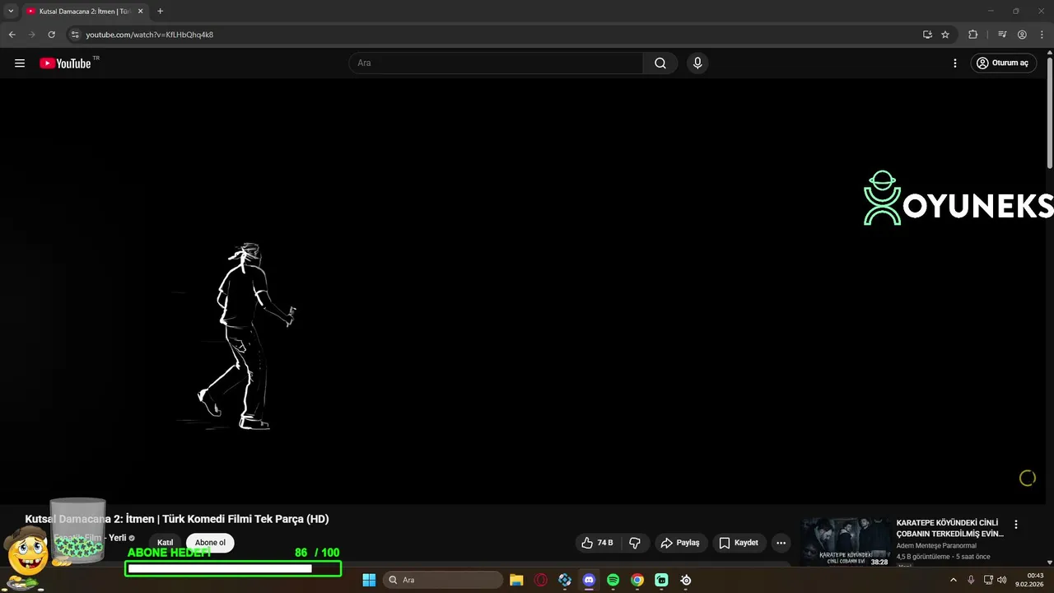Open the tab search dropdown arrow
This screenshot has height=593, width=1054.
click(11, 12)
